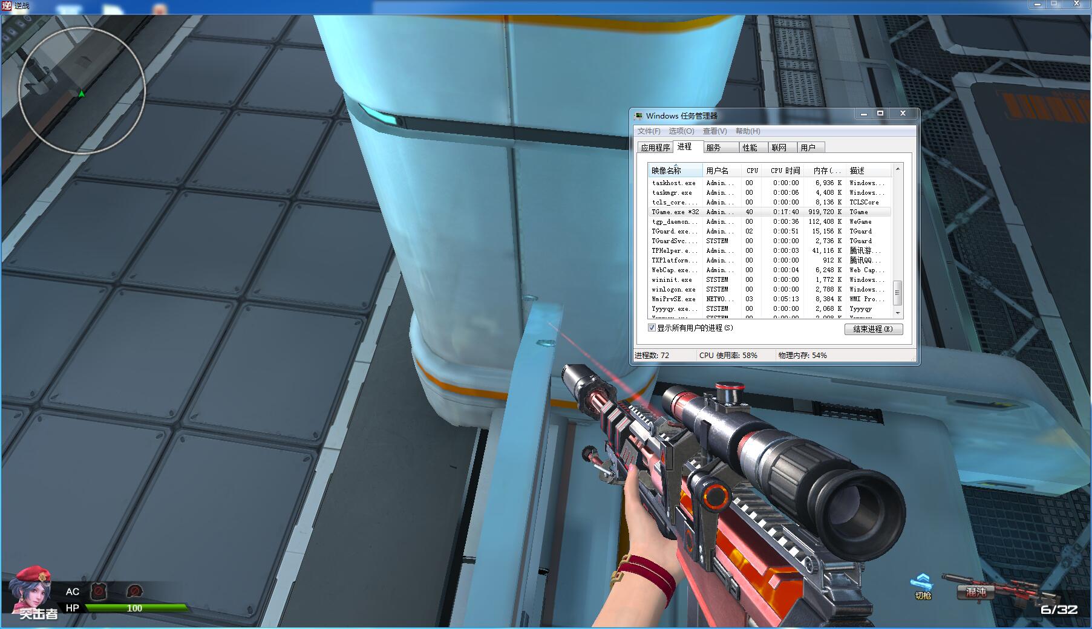Image resolution: width=1092 pixels, height=629 pixels.
Task: Select the taskhost.exe process row
Action: tap(769, 183)
